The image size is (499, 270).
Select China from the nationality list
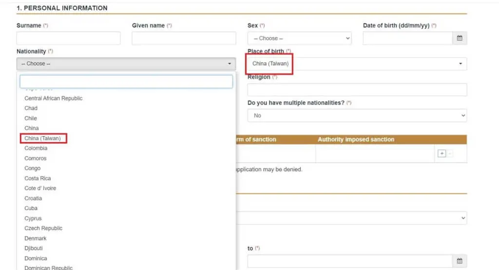(x=32, y=128)
